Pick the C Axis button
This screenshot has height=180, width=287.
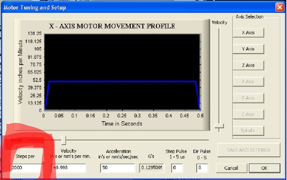[248, 114]
